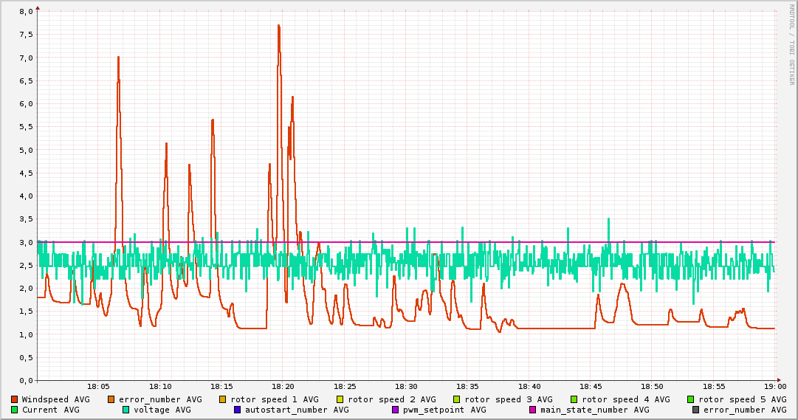Image resolution: width=798 pixels, height=420 pixels.
Task: Click the 19:00 time axis label
Action: 774,386
